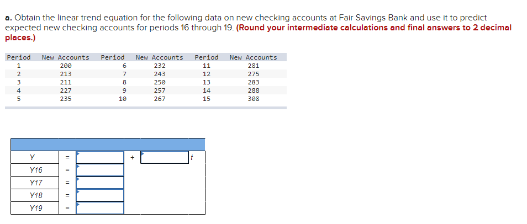Click the Y16 answer input field
527x224 pixels.
tap(100, 170)
